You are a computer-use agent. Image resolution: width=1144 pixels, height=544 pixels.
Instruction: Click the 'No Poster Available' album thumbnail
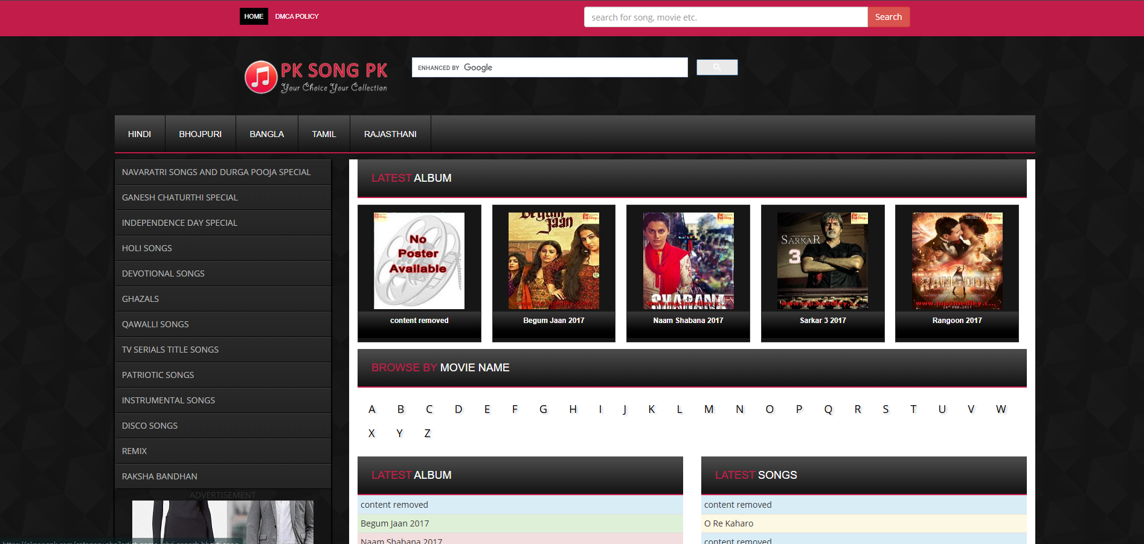419,261
